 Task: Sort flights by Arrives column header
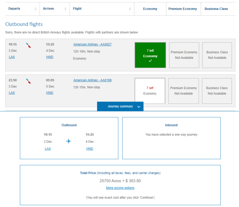click(x=48, y=9)
